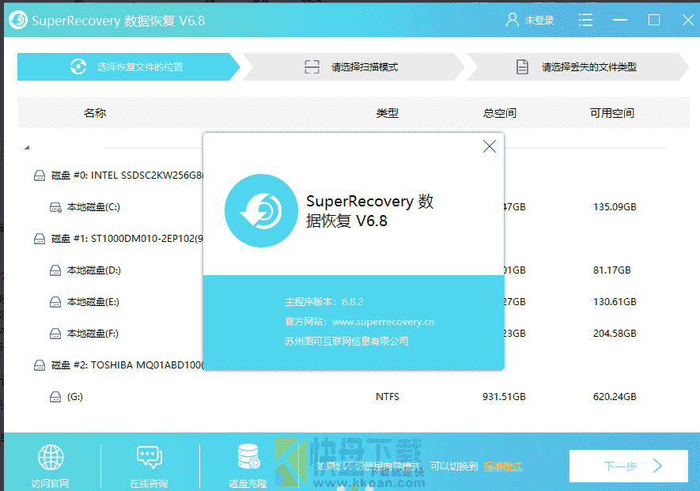Switch to 标准模式 via link
Image resolution: width=700 pixels, height=491 pixels.
[503, 466]
